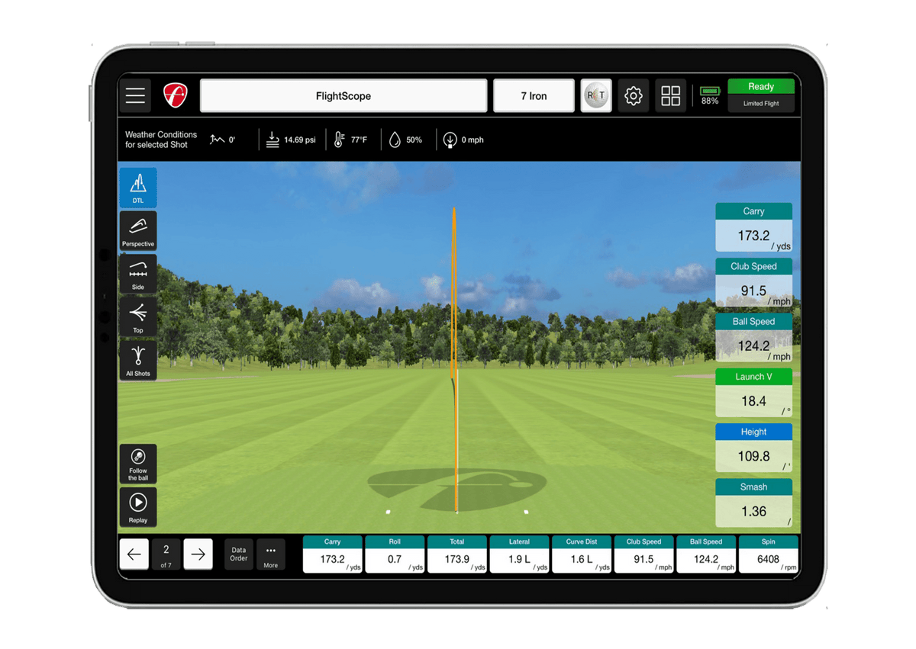Tap the red FlightScope logo icon
This screenshot has width=916, height=649.
pos(176,96)
